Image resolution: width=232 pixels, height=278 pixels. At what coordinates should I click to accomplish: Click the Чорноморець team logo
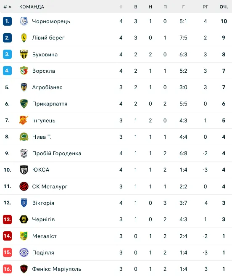[24, 21]
